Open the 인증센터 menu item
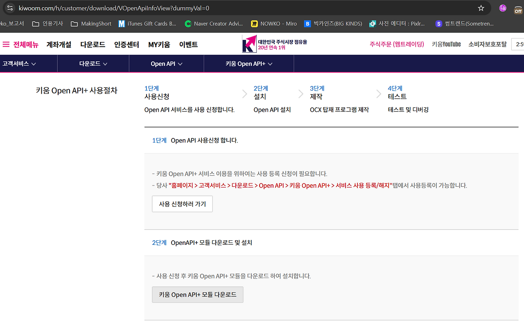Screen dimensions: 524x321 (126, 45)
